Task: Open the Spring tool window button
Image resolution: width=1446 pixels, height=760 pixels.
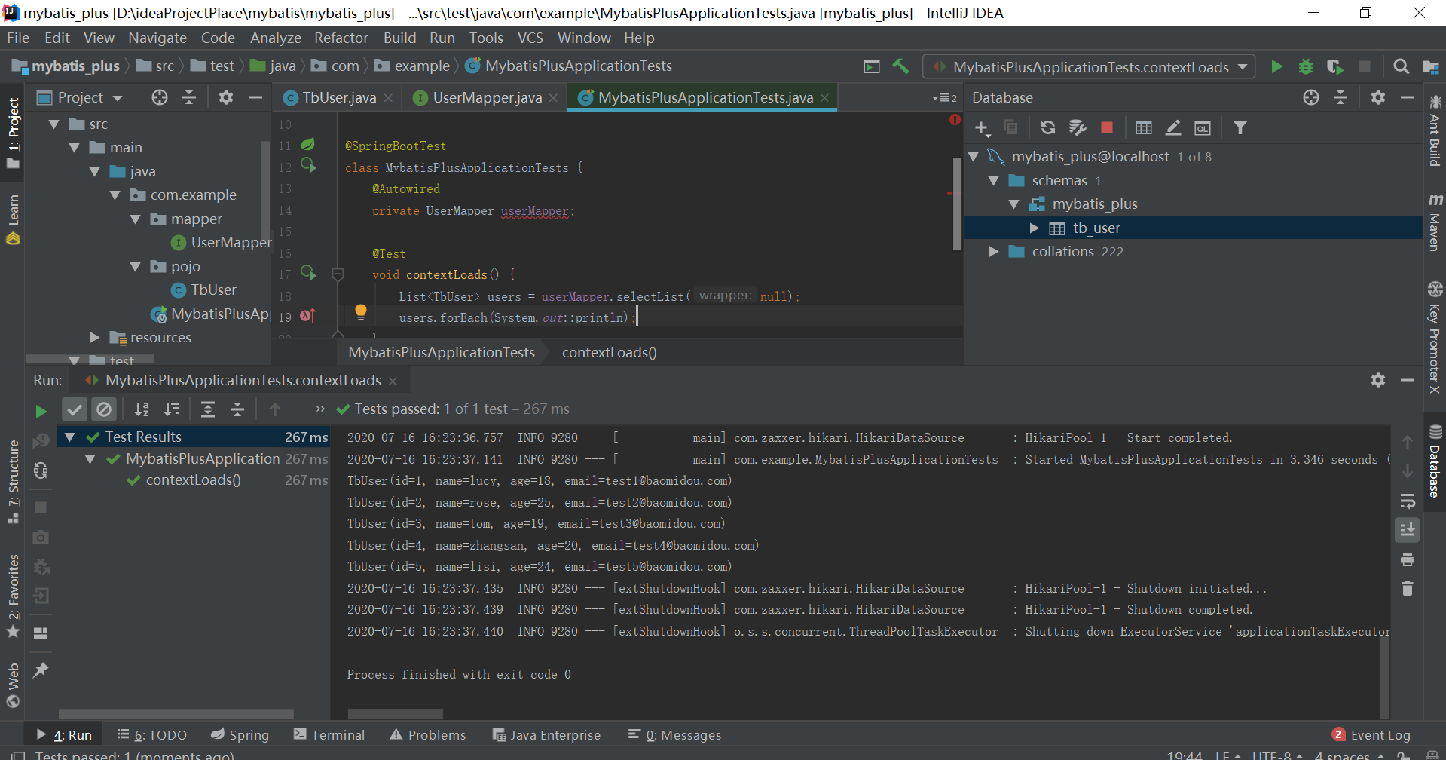Action: [240, 735]
